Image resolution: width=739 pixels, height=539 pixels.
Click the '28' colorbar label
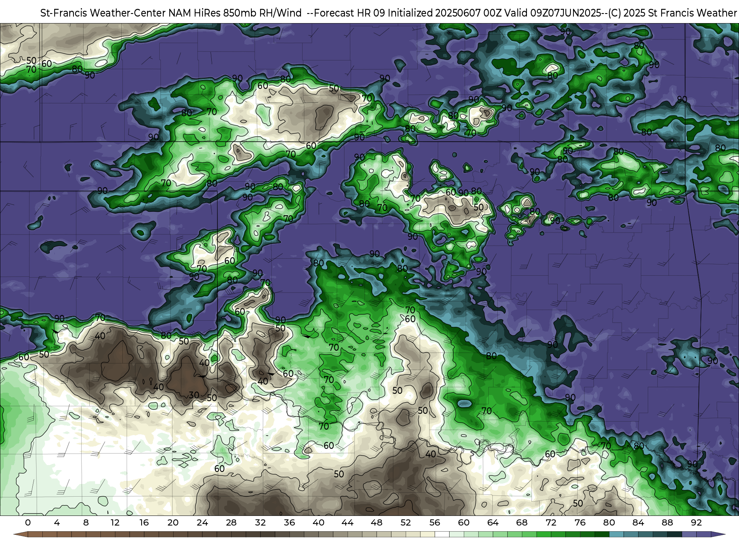(231, 522)
